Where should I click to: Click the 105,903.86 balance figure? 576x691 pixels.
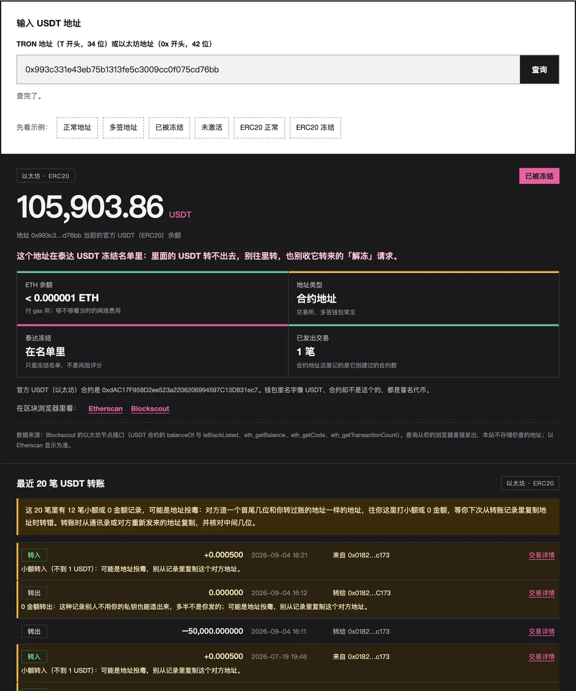pyautogui.click(x=90, y=207)
